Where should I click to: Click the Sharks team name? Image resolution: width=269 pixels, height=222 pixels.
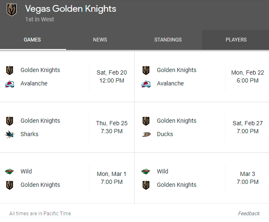pyautogui.click(x=29, y=134)
